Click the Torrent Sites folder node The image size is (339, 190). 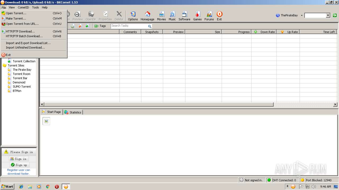click(16, 65)
